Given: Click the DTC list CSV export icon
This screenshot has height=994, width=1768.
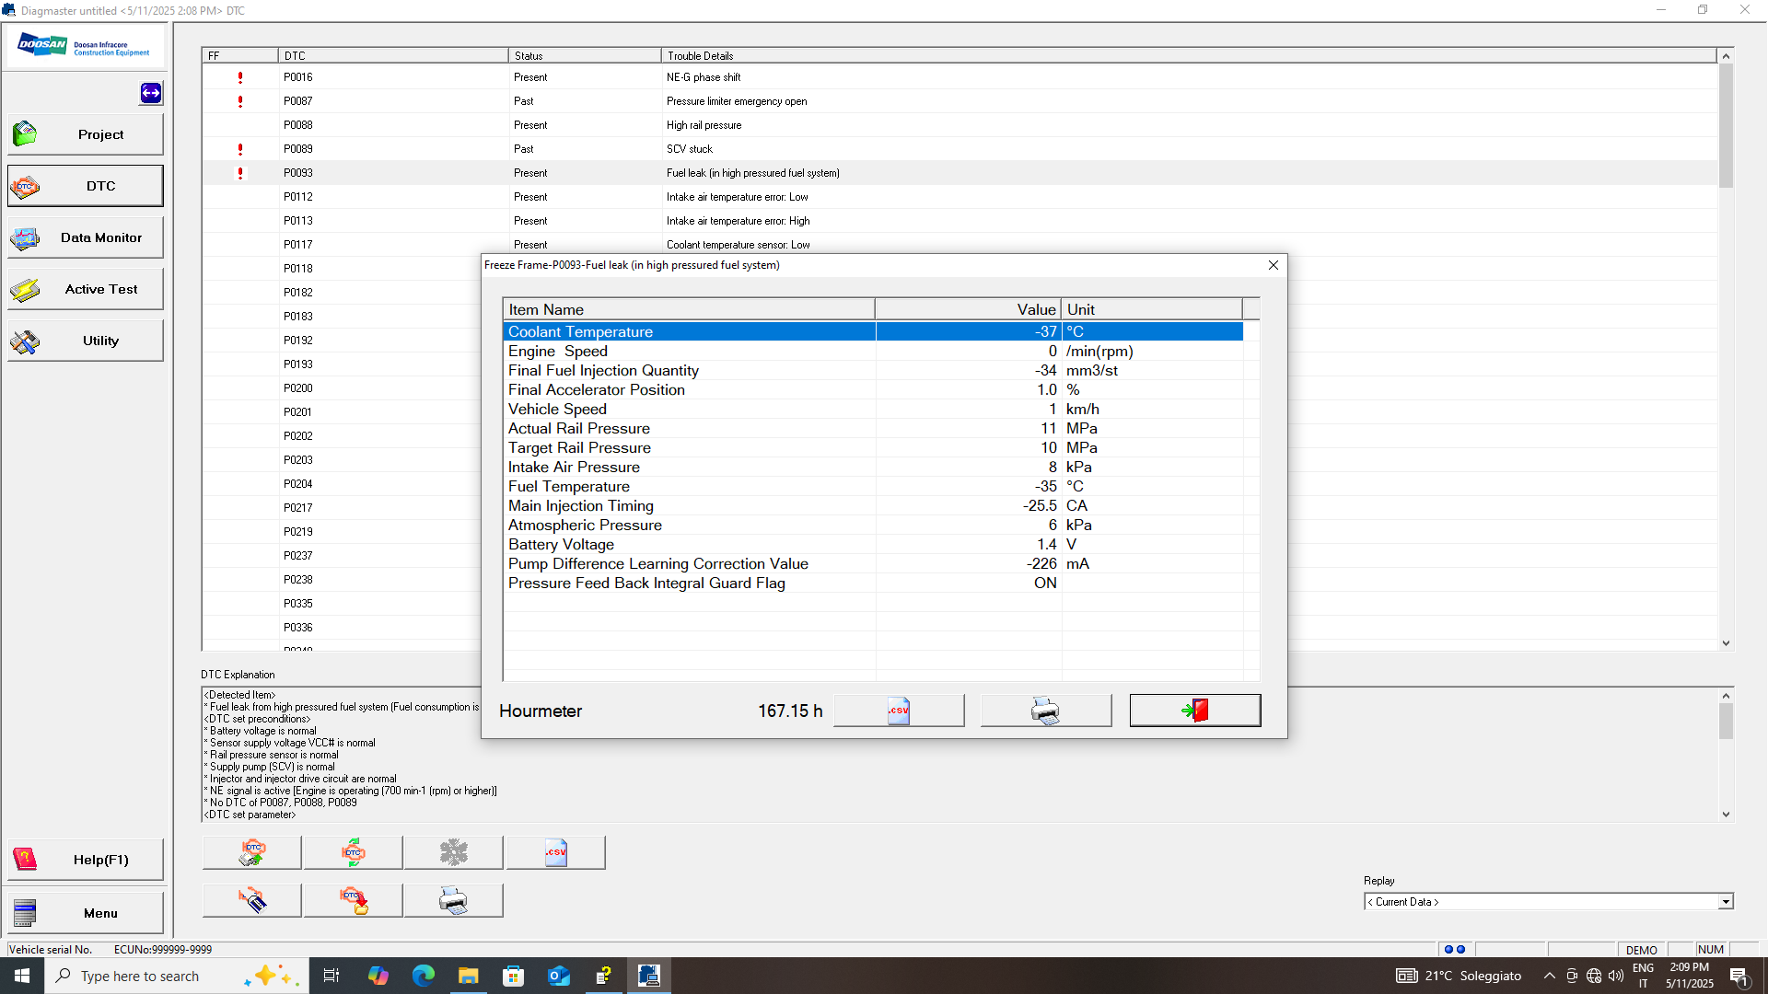Looking at the screenshot, I should pos(555,852).
